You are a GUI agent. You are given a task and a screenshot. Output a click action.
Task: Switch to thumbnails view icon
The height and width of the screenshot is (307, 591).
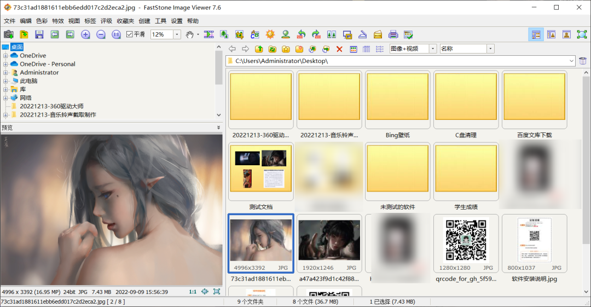point(353,49)
